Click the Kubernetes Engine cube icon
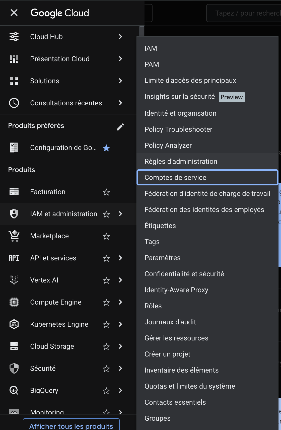Screen dimensions: 281x430 pyautogui.click(x=14, y=324)
